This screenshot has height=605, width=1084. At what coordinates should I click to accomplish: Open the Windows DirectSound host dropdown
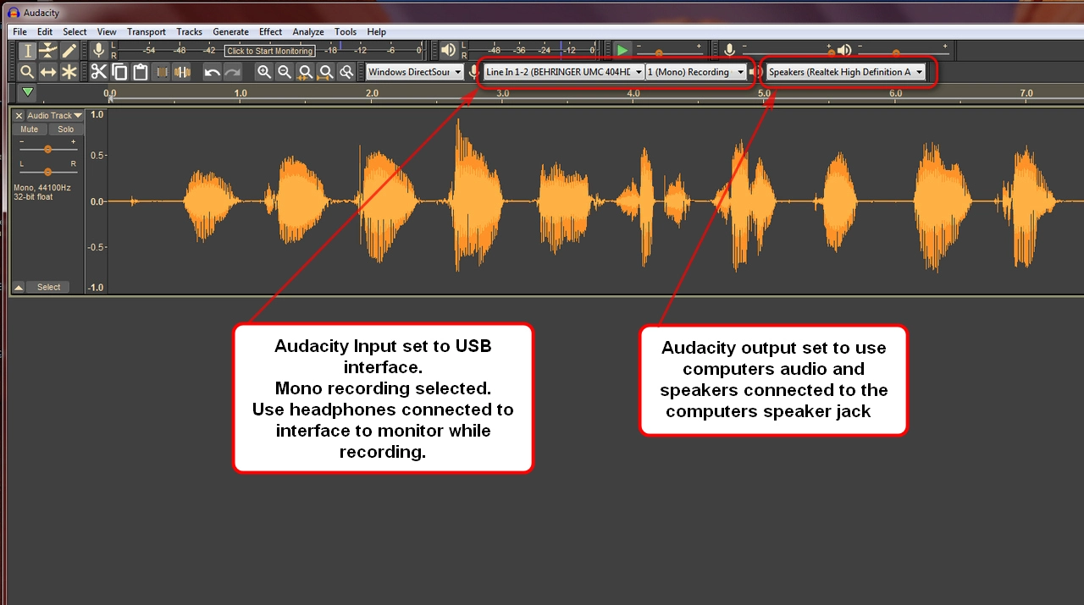(415, 72)
